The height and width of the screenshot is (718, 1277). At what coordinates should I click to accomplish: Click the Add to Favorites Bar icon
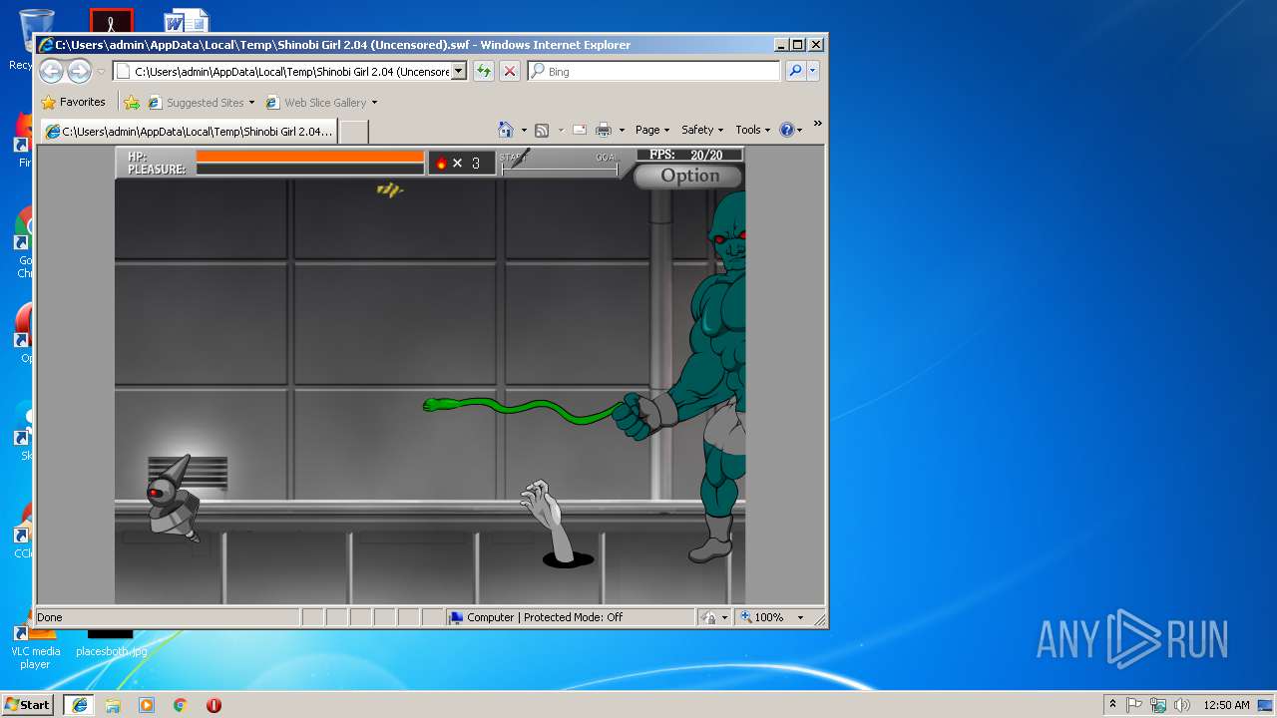point(132,102)
